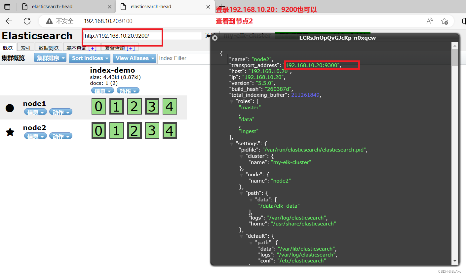Screen dimensions: 466x276
Task: Switch to the 数据浏览 tab
Action: click(49, 48)
